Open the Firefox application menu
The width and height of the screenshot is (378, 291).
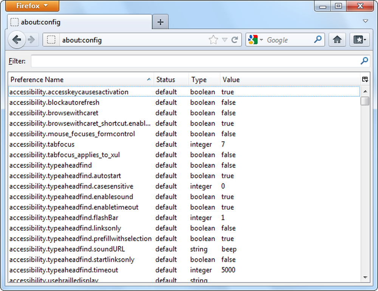tap(32, 6)
